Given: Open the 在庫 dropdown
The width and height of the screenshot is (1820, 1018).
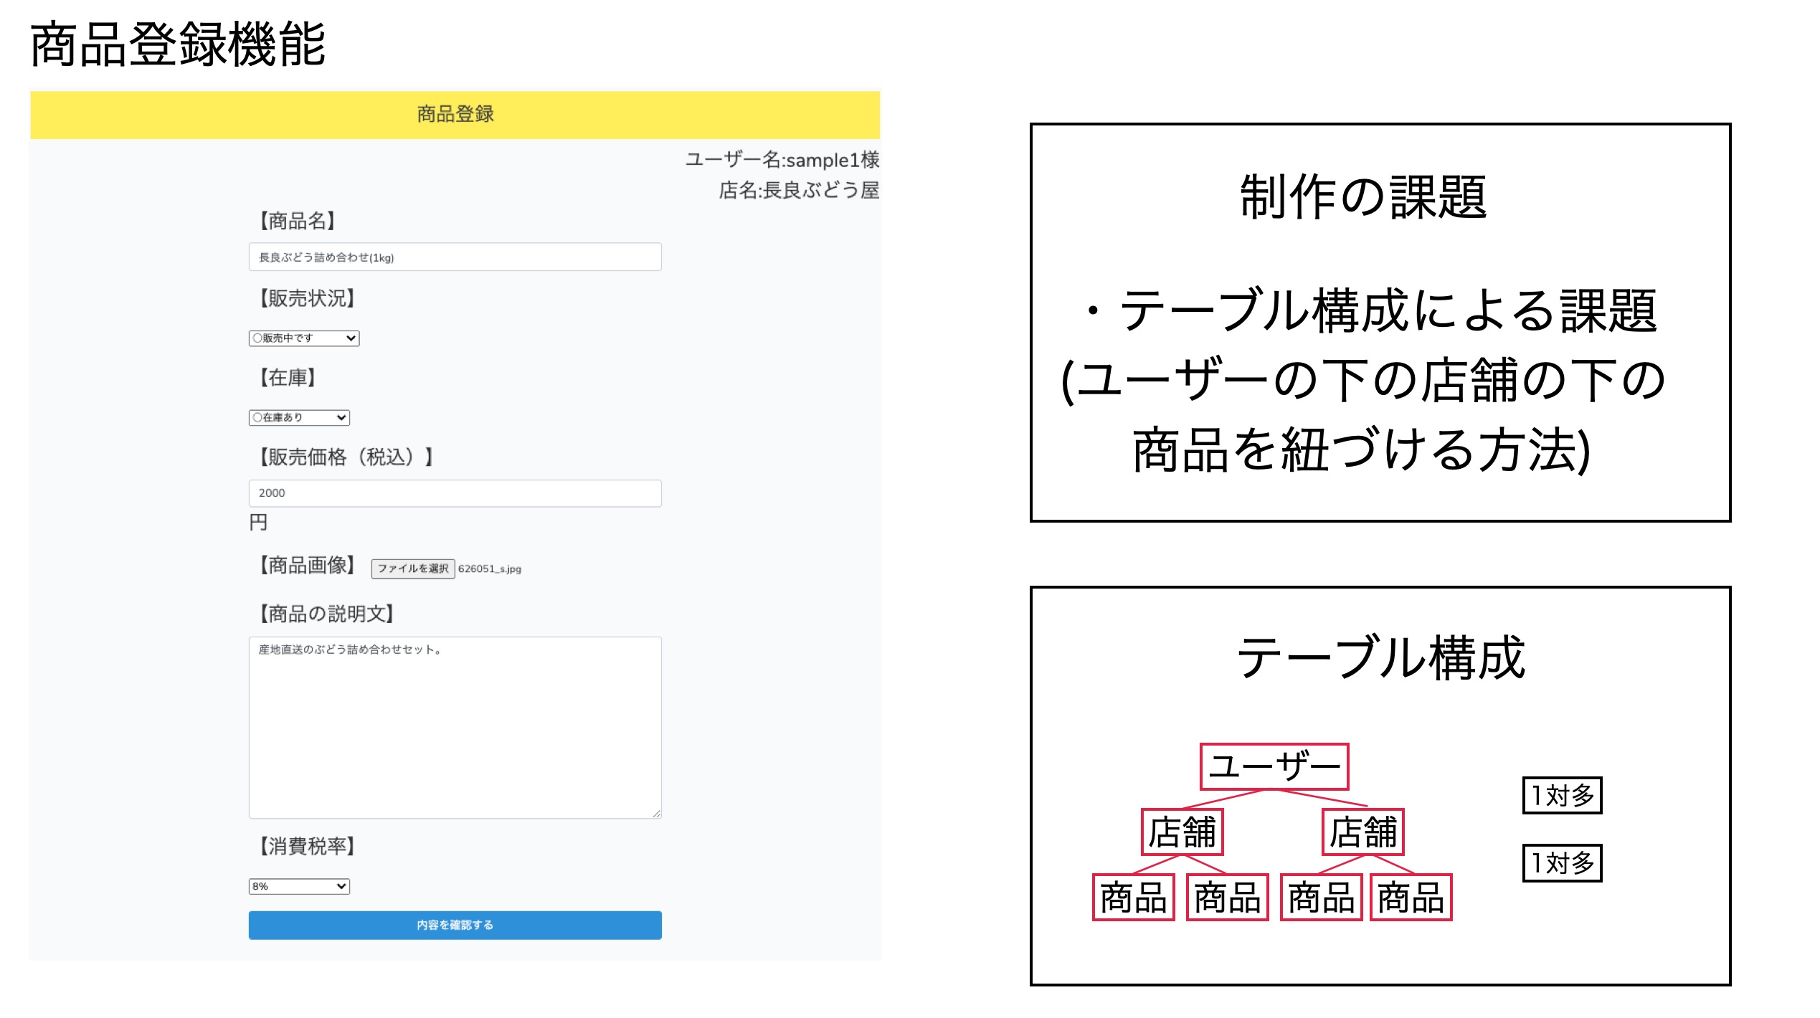Looking at the screenshot, I should [x=298, y=417].
